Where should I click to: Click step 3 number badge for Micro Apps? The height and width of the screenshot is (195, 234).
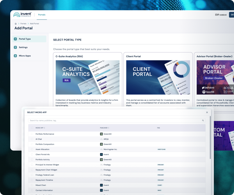(15, 56)
